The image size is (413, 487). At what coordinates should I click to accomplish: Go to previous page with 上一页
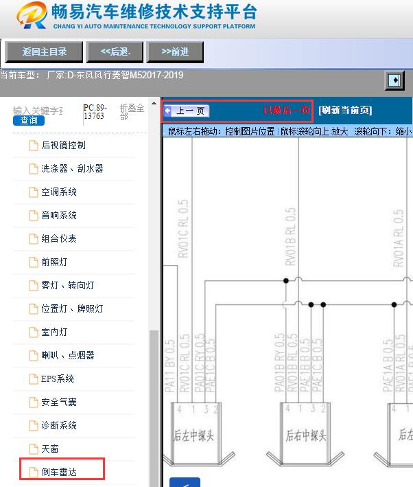(x=187, y=111)
